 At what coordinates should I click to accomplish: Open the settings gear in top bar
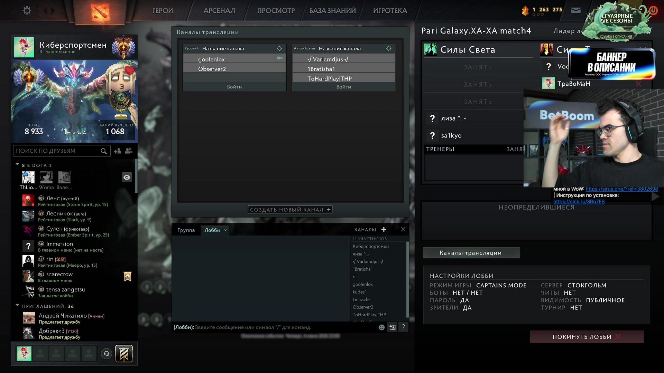27,11
